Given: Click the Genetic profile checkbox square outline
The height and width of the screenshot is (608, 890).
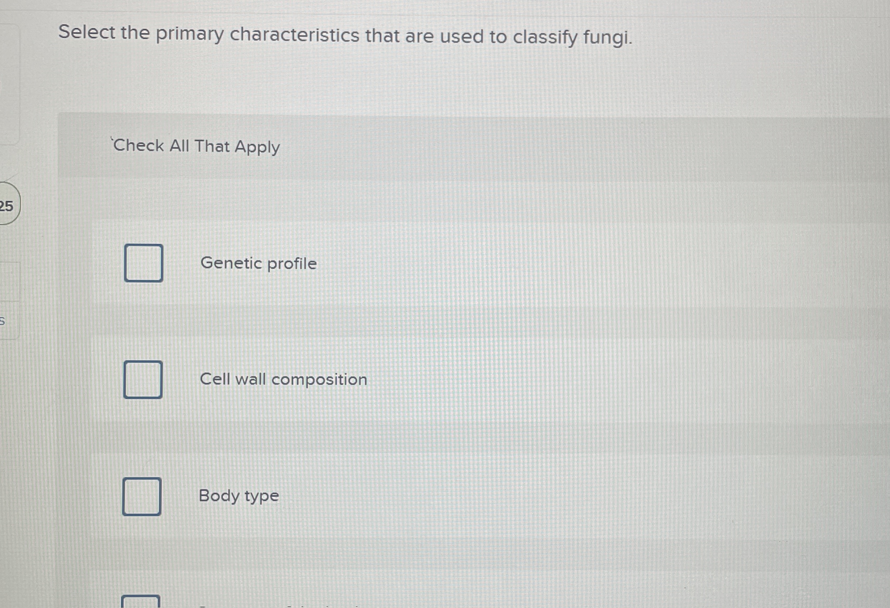Looking at the screenshot, I should pyautogui.click(x=144, y=263).
